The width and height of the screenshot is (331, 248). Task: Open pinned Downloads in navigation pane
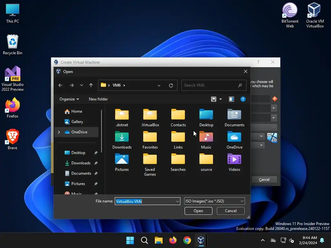(78, 163)
